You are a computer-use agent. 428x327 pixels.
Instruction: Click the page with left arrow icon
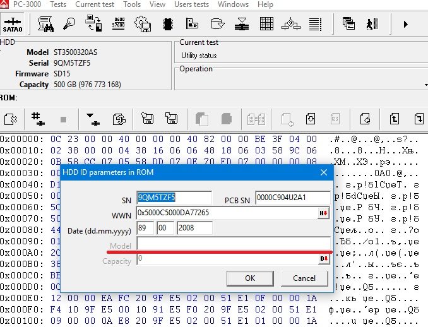click(x=365, y=119)
